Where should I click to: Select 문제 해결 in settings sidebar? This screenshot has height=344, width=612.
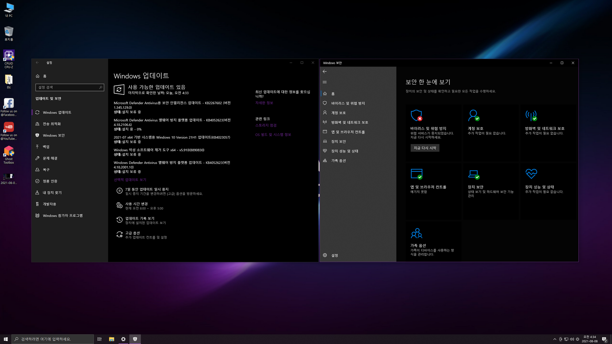click(70, 158)
